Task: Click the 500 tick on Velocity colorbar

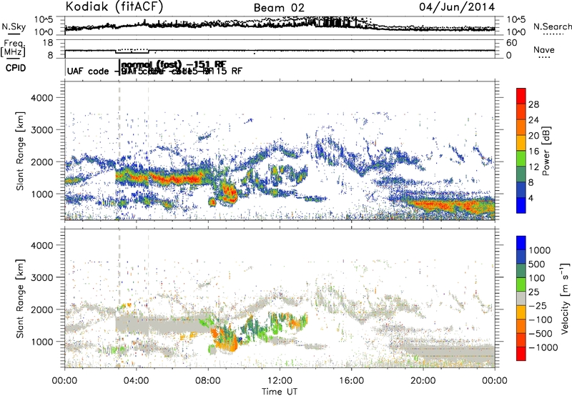Action: (x=537, y=264)
